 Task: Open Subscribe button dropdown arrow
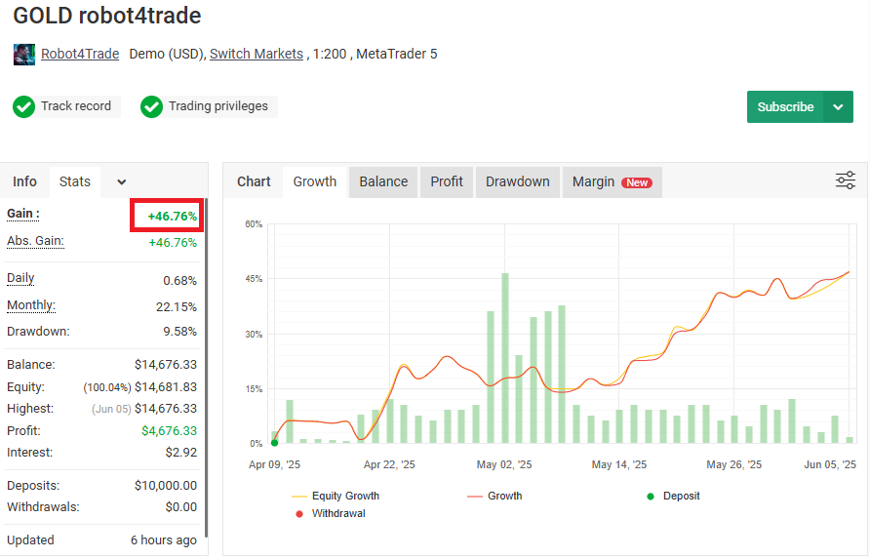(x=838, y=107)
